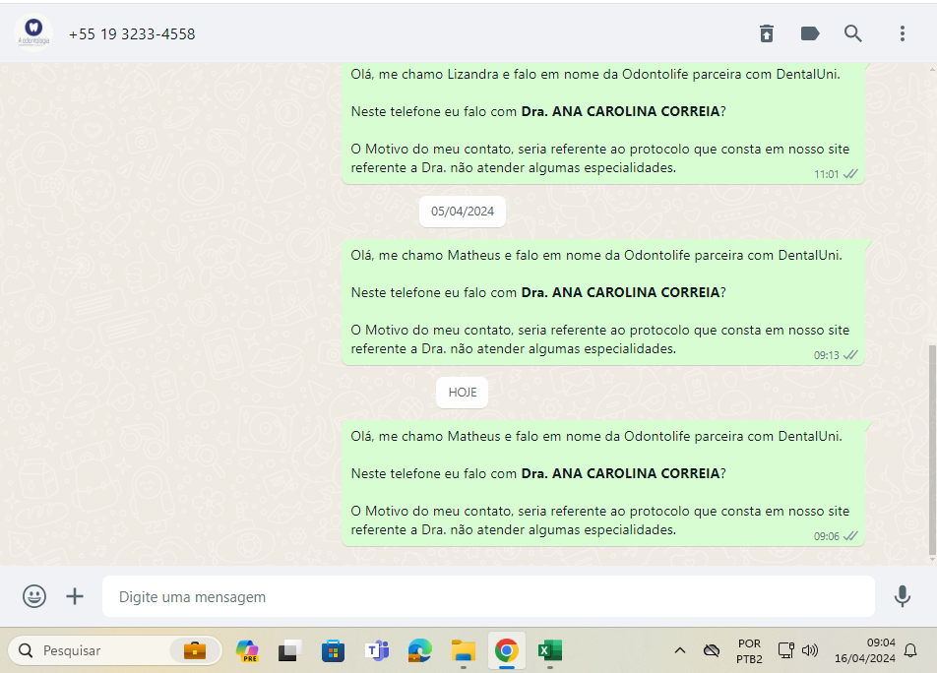The height and width of the screenshot is (673, 937).
Task: Click the plus attach icon
Action: click(x=75, y=596)
